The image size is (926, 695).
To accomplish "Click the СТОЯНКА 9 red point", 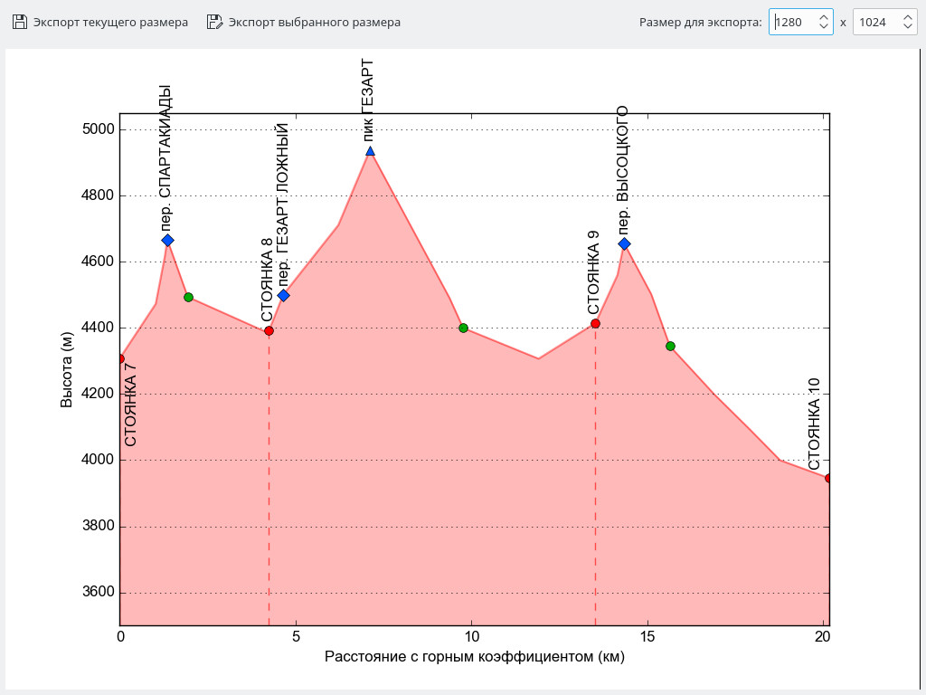I will 595,324.
